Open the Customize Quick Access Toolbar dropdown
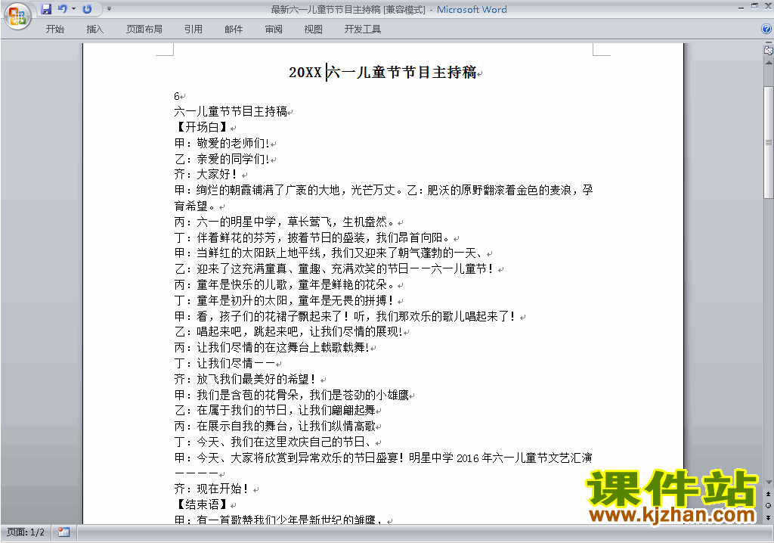This screenshot has height=543, width=774. [x=109, y=9]
